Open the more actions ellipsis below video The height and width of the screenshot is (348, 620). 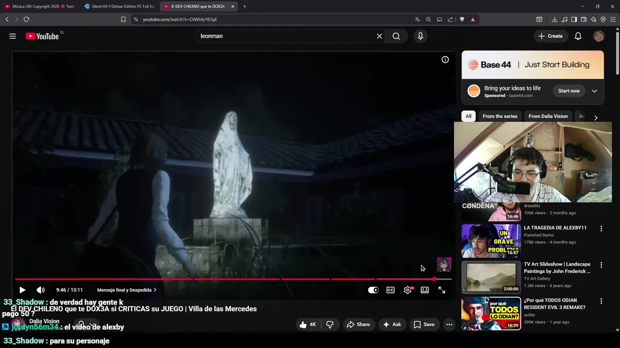449,325
